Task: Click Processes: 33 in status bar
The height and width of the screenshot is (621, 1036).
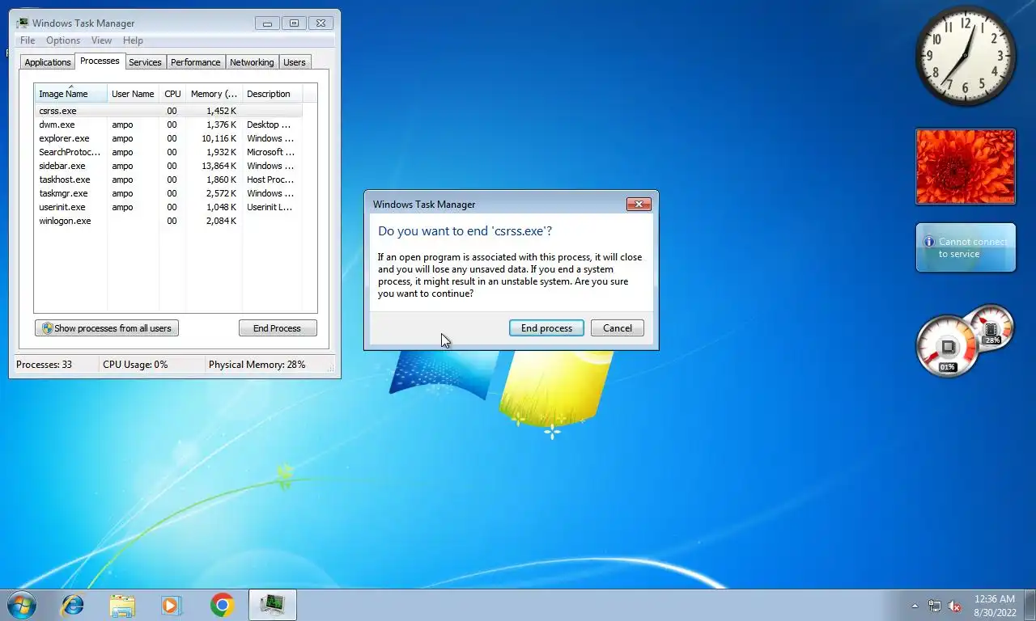Action: coord(45,365)
